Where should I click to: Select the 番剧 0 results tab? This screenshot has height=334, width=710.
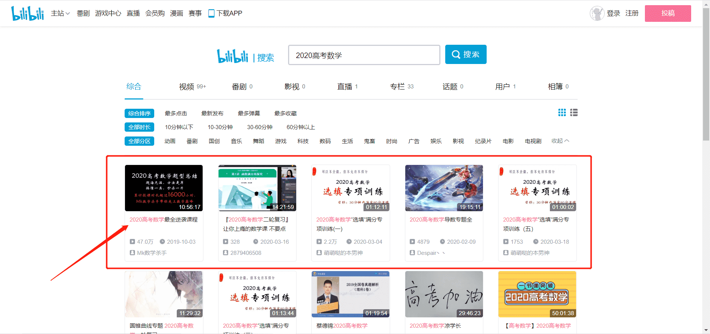pos(242,87)
